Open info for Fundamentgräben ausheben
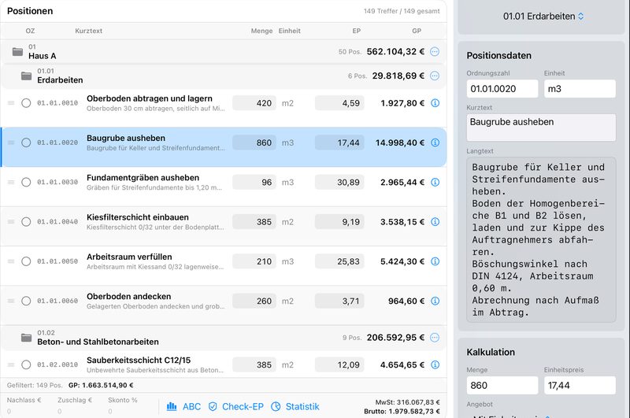 tap(435, 183)
